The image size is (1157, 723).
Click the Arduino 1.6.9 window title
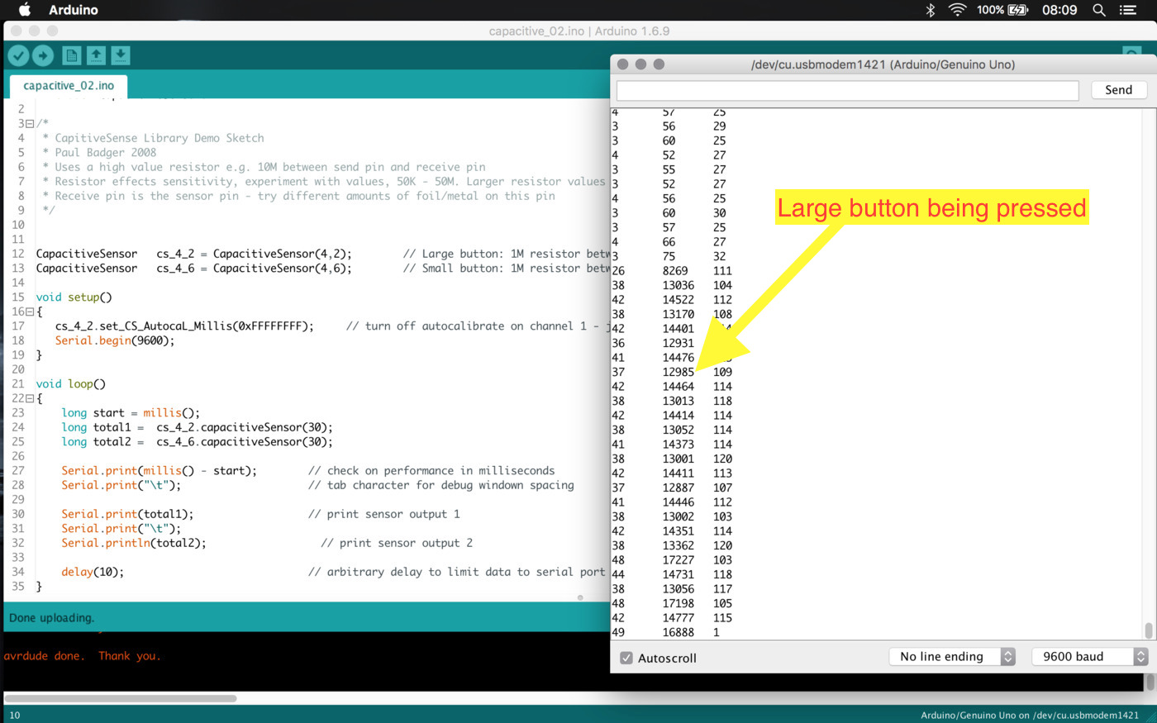pos(579,31)
